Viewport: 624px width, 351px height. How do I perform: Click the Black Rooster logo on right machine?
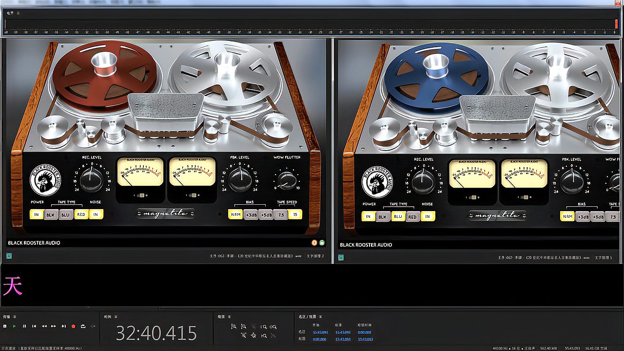click(377, 182)
